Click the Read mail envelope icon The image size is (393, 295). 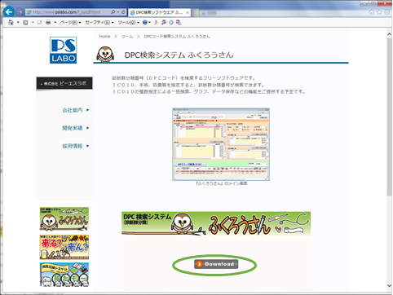point(40,22)
